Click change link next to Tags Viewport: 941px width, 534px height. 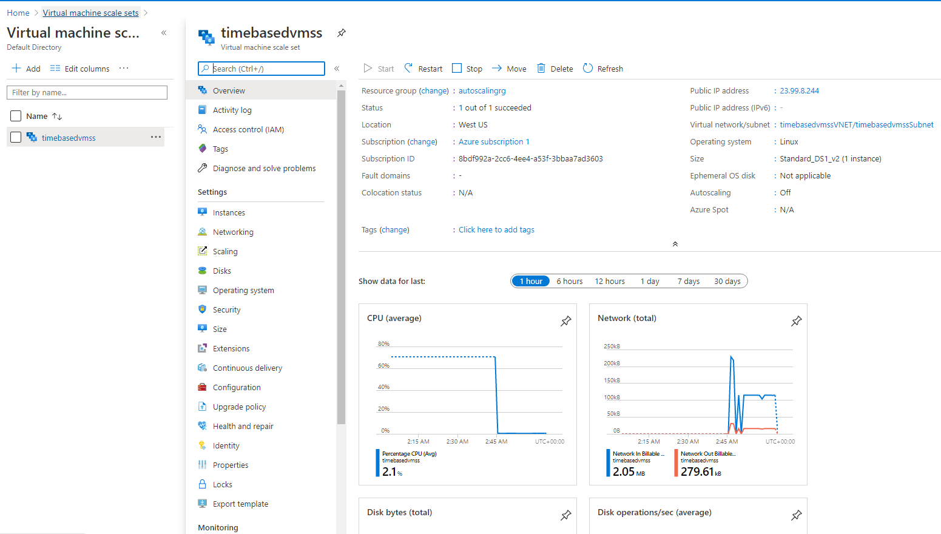(394, 229)
